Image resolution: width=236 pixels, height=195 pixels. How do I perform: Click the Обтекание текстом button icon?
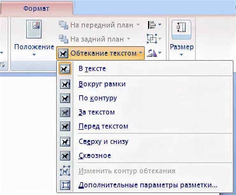click(63, 53)
